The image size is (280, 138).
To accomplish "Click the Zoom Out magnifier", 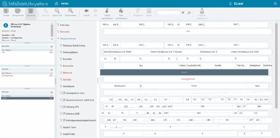I will coord(57,12).
